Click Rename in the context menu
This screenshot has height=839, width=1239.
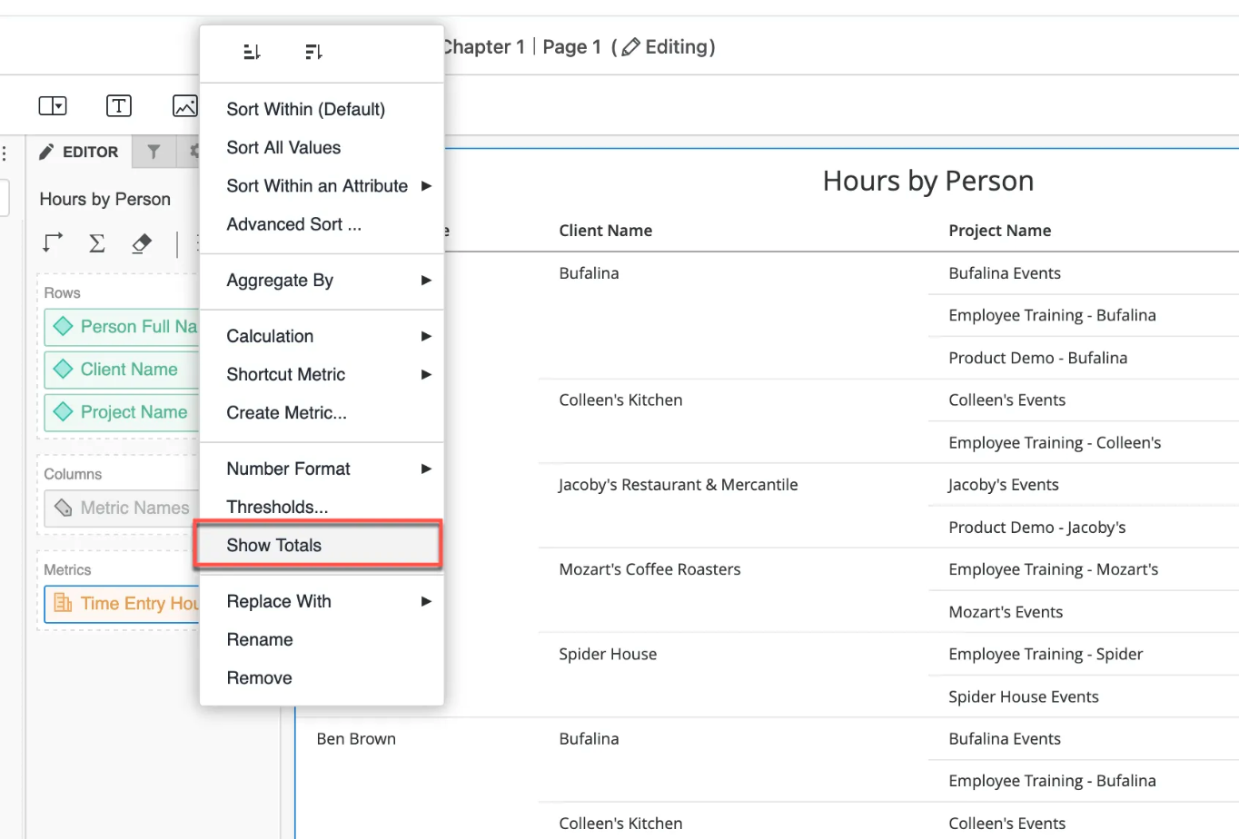pos(259,639)
